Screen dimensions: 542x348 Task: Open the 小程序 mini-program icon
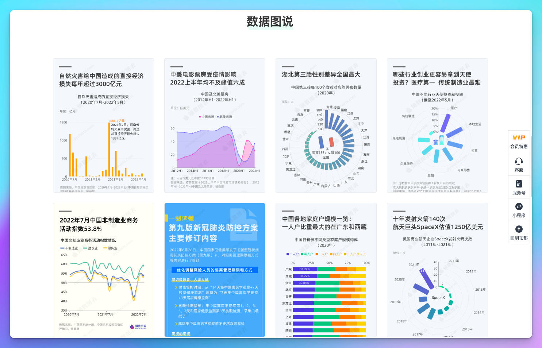(519, 206)
